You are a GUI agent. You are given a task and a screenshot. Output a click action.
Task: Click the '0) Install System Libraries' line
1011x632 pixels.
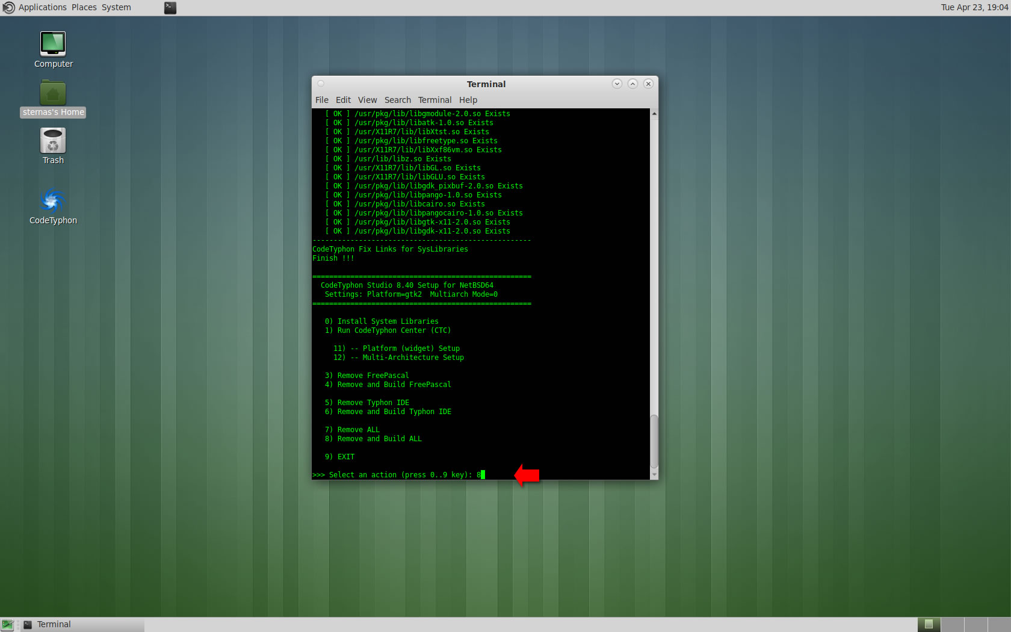(382, 321)
